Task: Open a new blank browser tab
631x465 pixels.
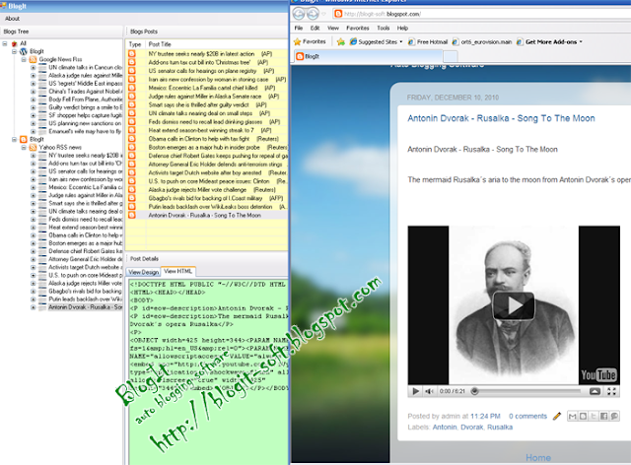Action: pyautogui.click(x=451, y=57)
